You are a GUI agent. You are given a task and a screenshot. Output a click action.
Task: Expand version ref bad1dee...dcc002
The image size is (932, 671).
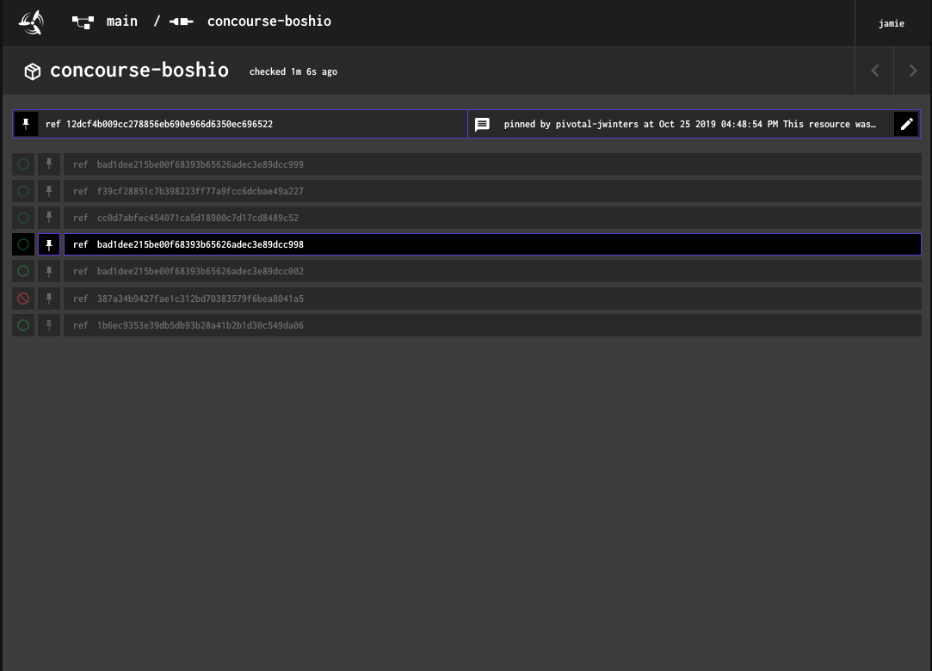[x=492, y=271]
